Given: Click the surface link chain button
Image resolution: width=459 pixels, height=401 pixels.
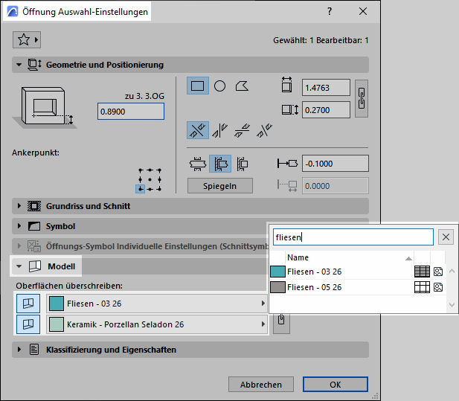Looking at the screenshot, I should [281, 324].
